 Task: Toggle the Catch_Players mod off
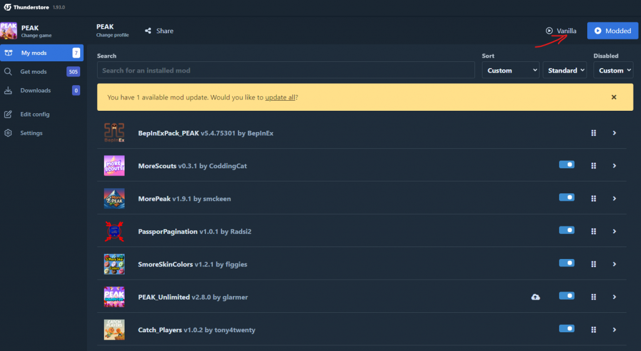(x=567, y=328)
